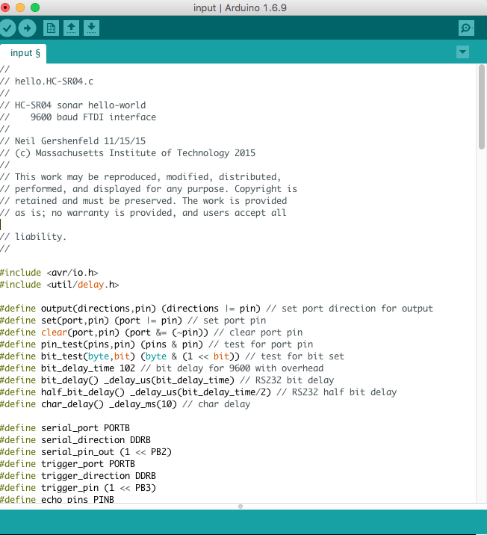Viewport: 487px width, 535px height.
Task: Click the '#define serial_port PORTB' line
Action: (65, 428)
